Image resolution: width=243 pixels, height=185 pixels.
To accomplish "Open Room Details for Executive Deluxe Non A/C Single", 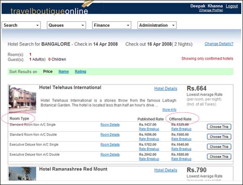I will point(110,144).
